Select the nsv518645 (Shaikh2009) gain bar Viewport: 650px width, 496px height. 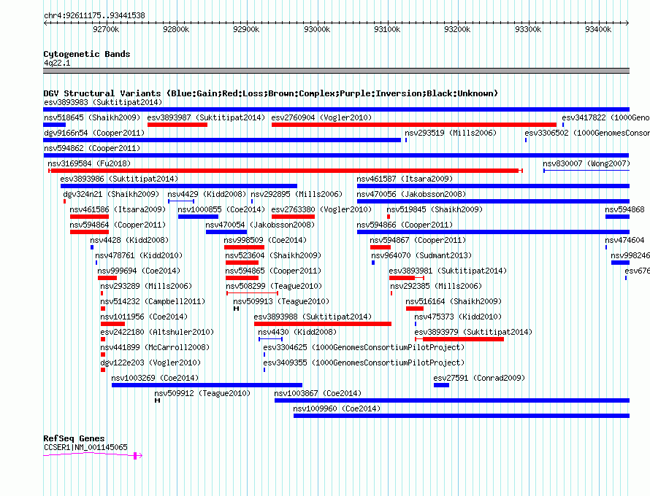pos(54,125)
